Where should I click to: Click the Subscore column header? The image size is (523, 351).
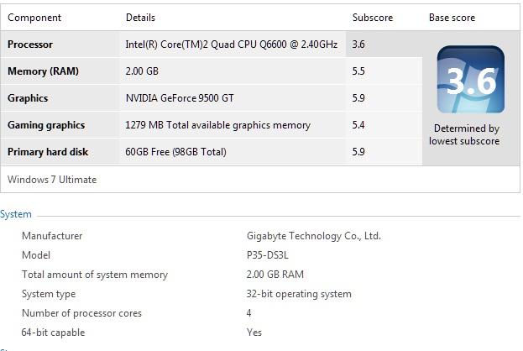[373, 18]
